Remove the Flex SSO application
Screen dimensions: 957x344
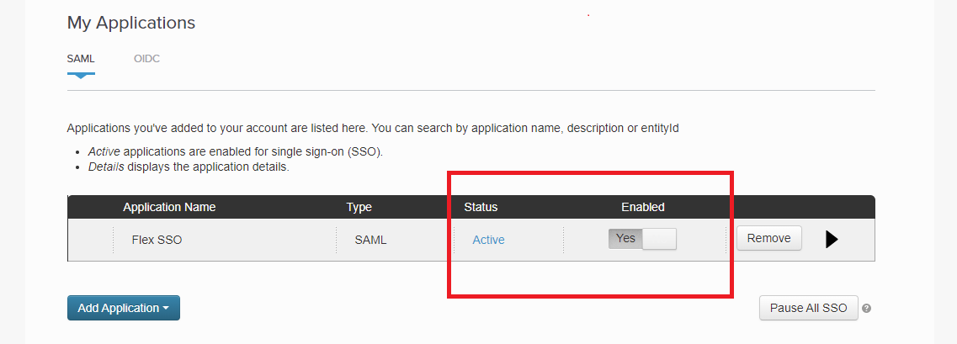(x=768, y=238)
